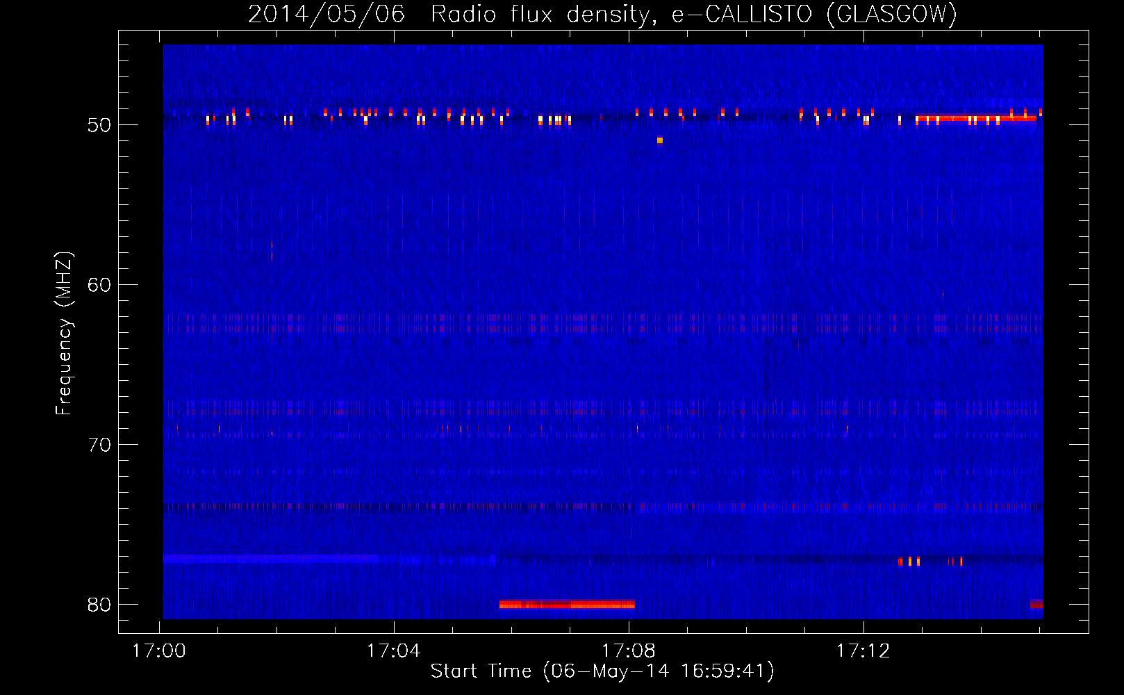Click the 17:12 time tick label
1124x695 pixels.
coord(863,651)
